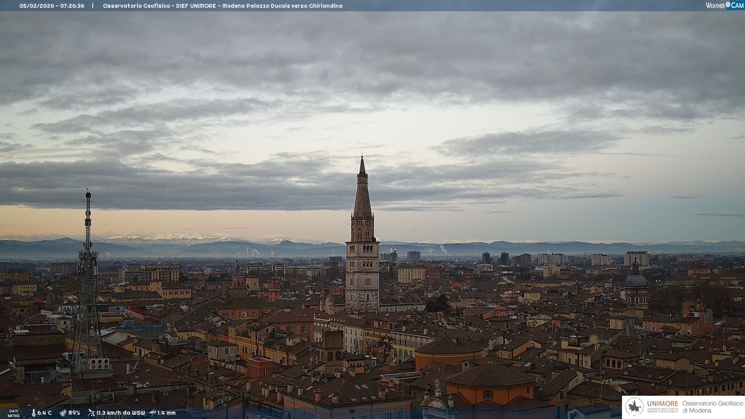
Task: Click the 05/02/2026 date stamp
Action: tap(36, 6)
